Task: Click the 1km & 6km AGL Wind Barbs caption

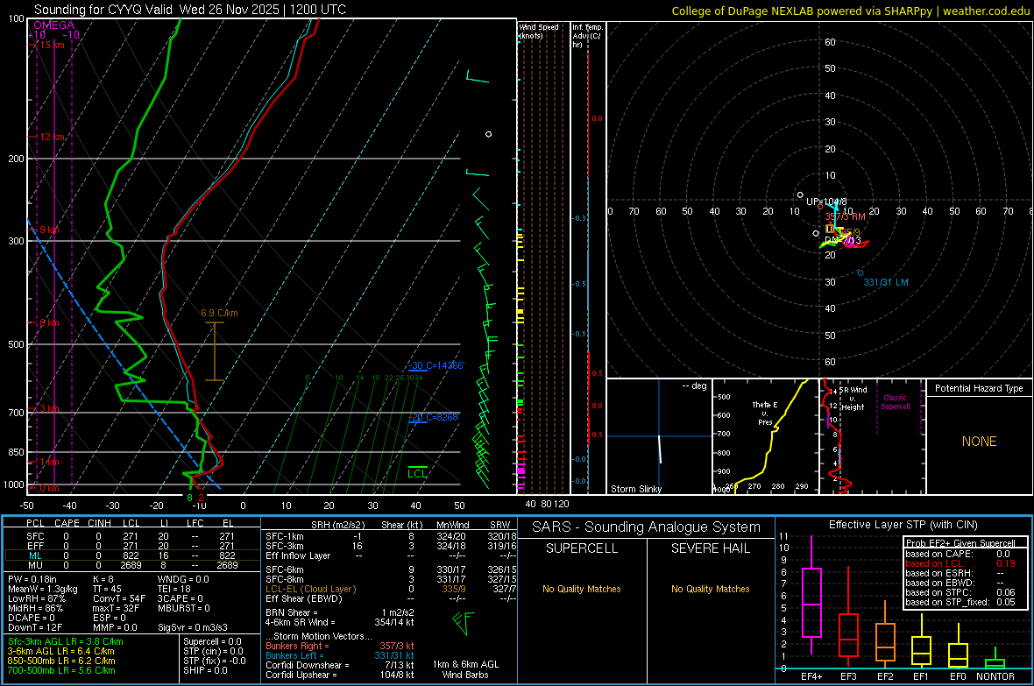Action: [465, 669]
